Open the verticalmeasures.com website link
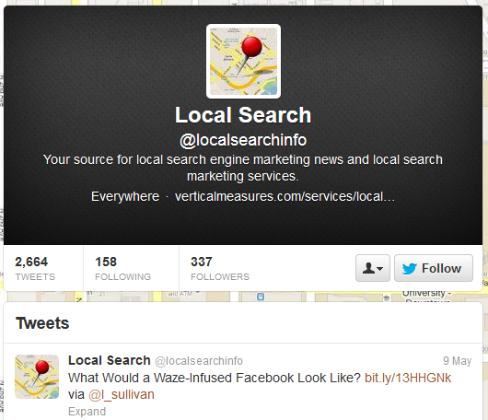Image resolution: width=488 pixels, height=420 pixels. (x=285, y=196)
